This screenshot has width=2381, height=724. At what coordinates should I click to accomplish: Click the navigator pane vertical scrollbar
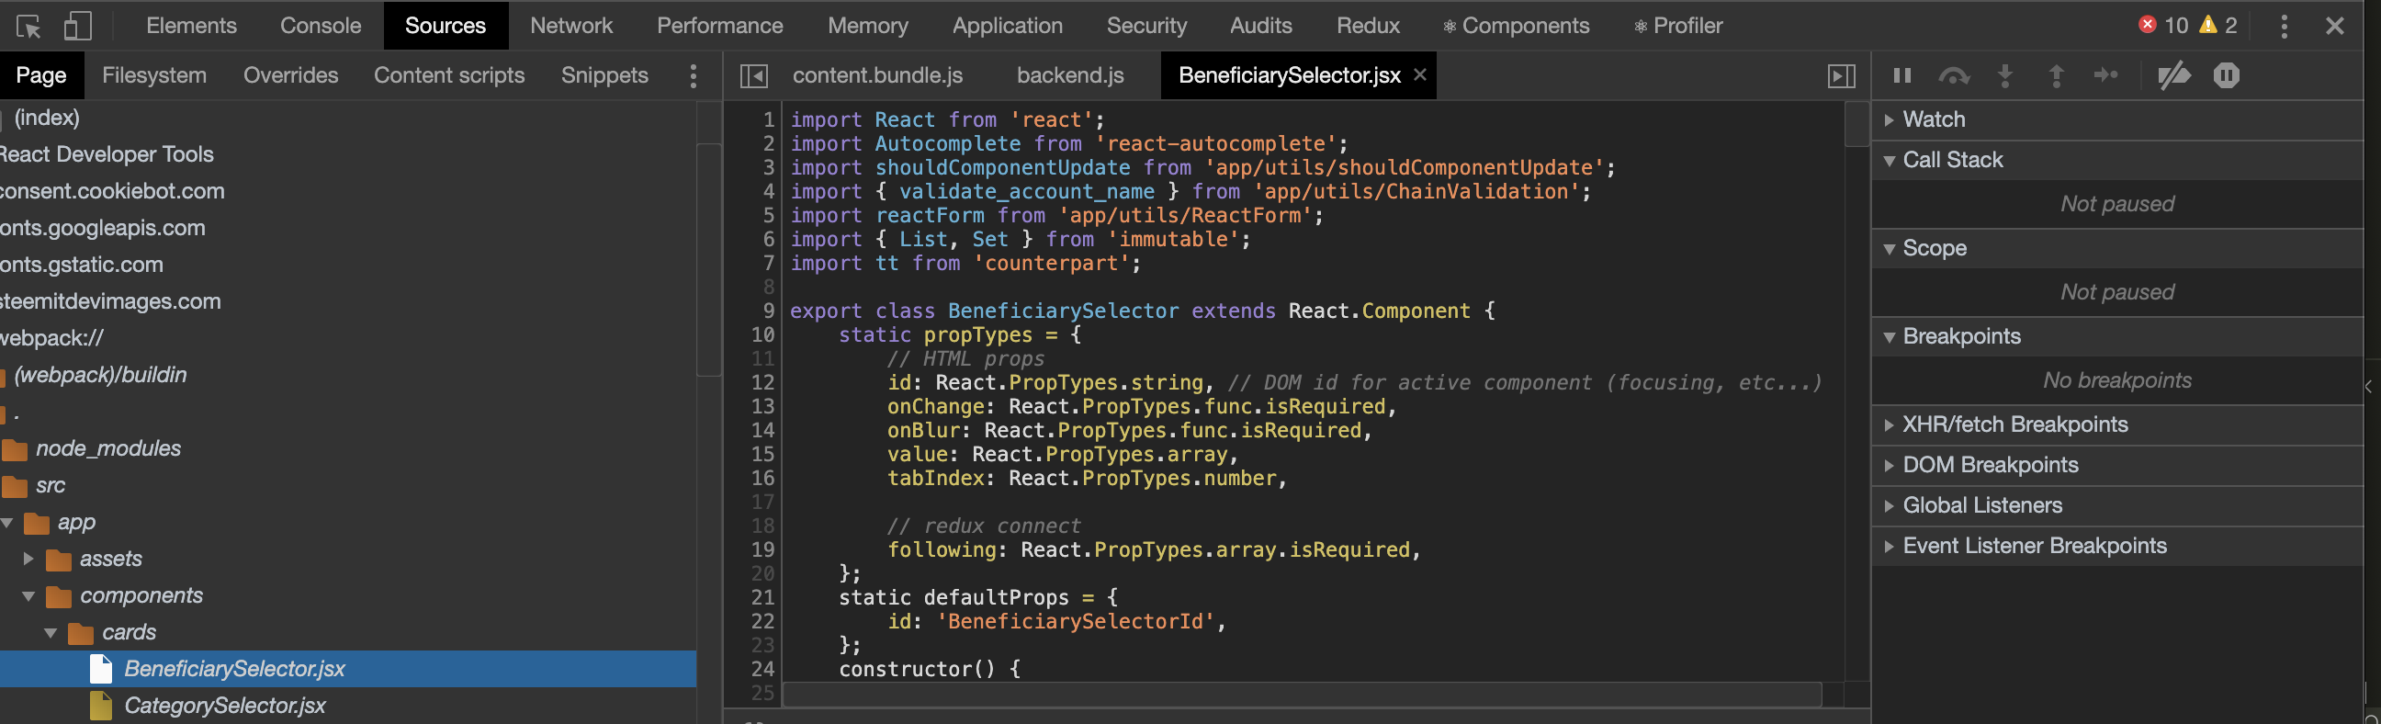click(x=709, y=259)
